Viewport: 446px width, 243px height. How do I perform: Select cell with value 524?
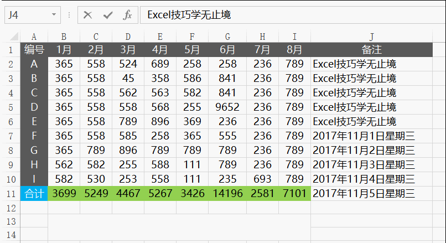[x=128, y=64]
